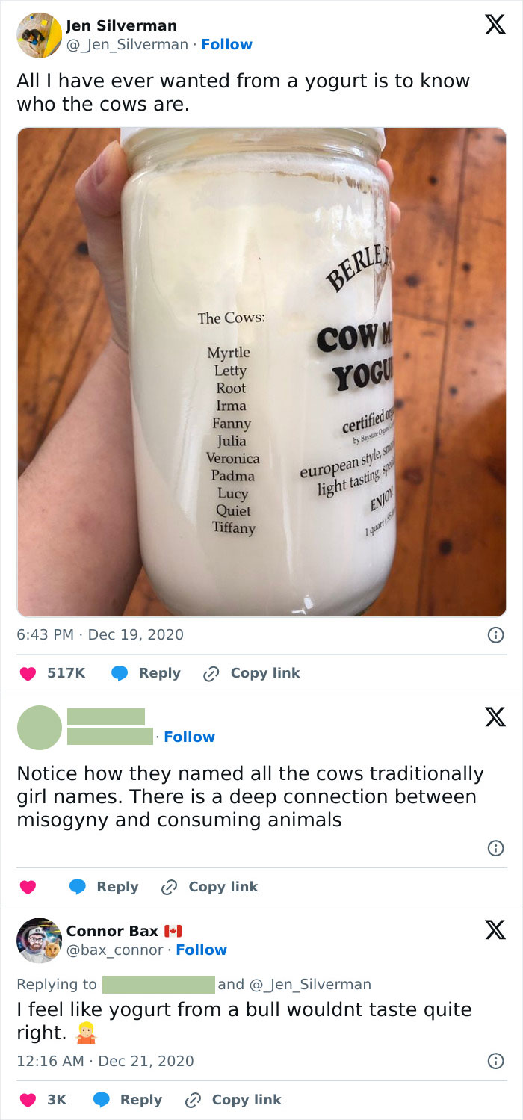
Task: Click the chain-link icon under Connor Bax's tweet
Action: coord(193,1100)
